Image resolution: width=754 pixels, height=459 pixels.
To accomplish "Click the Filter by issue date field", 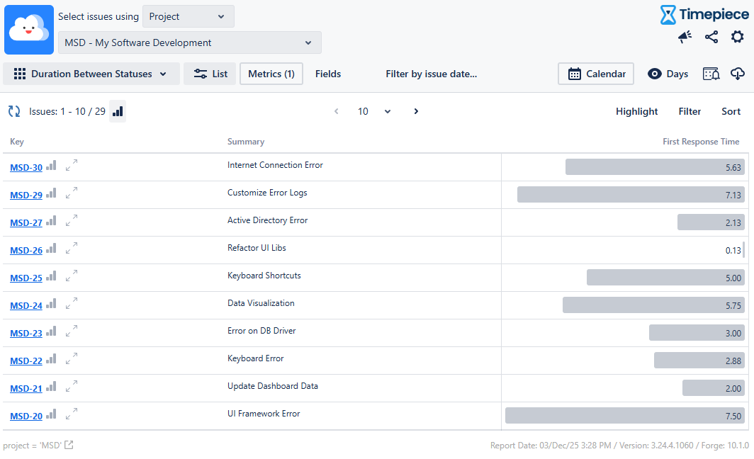I will [x=432, y=74].
